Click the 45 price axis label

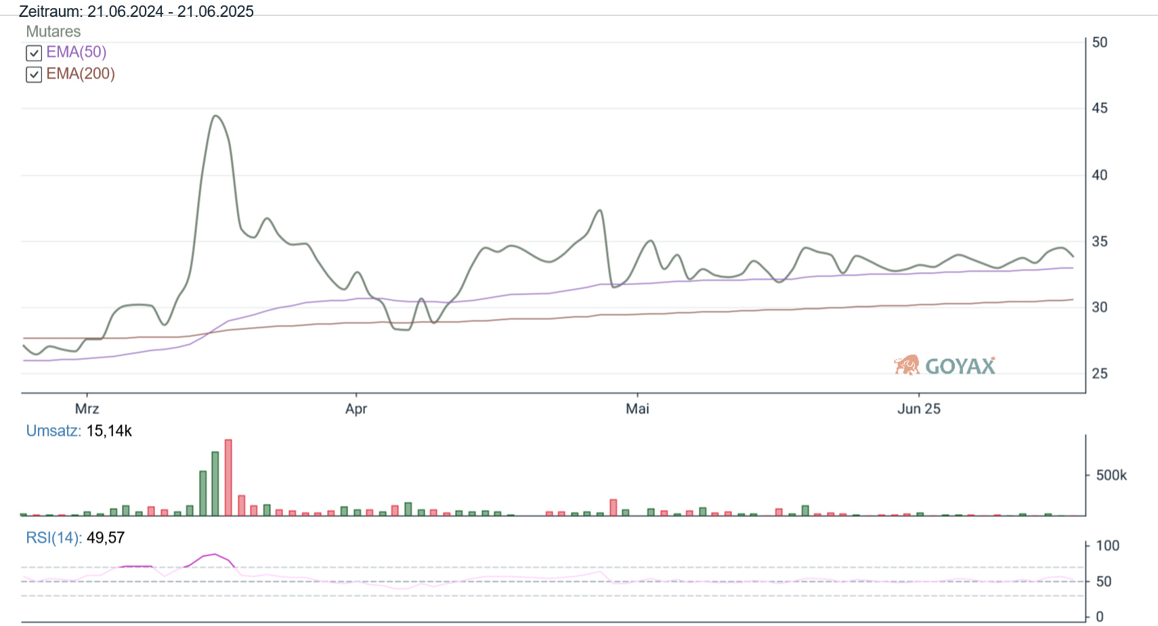click(1100, 108)
